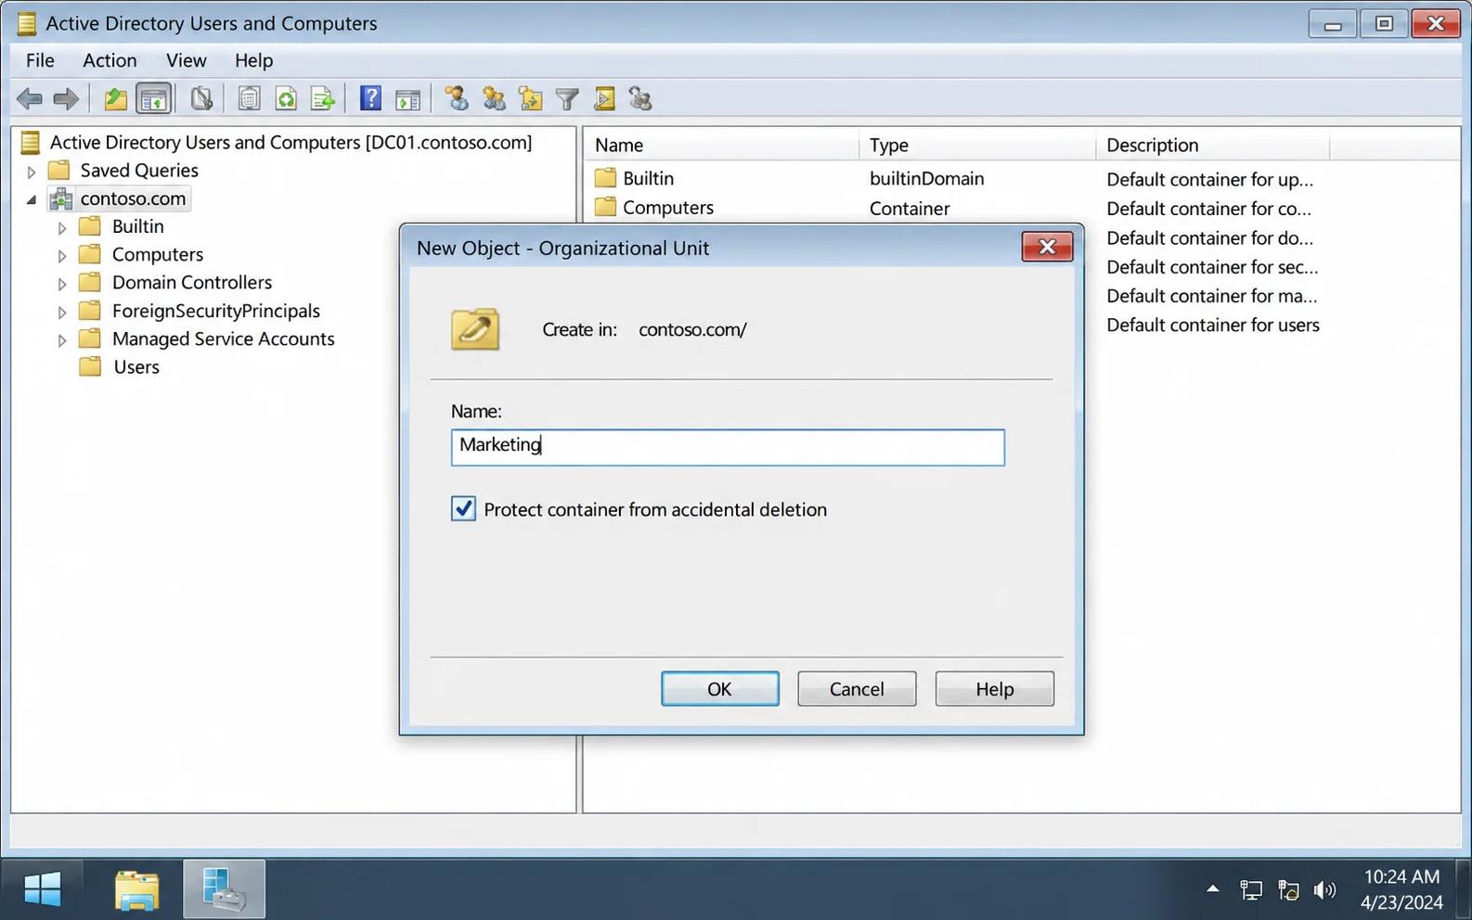Uncheck Protect container from accidental deletion
The height and width of the screenshot is (920, 1472).
click(x=463, y=508)
